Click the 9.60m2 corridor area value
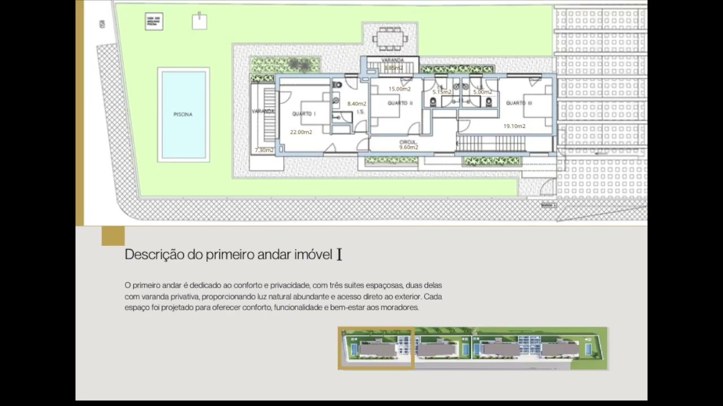Viewport: 723px width, 406px height. coord(408,147)
